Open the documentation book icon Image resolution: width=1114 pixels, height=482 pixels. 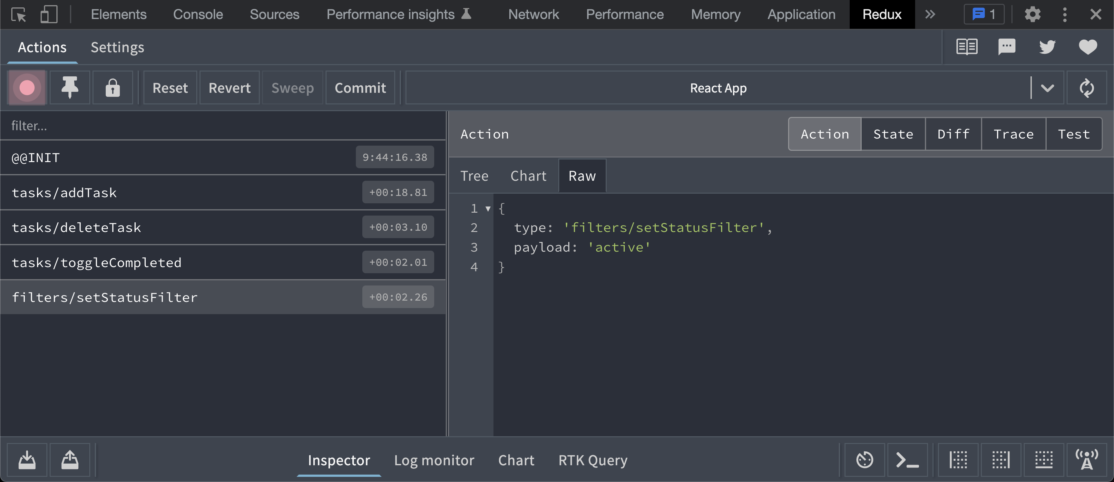coord(967,47)
